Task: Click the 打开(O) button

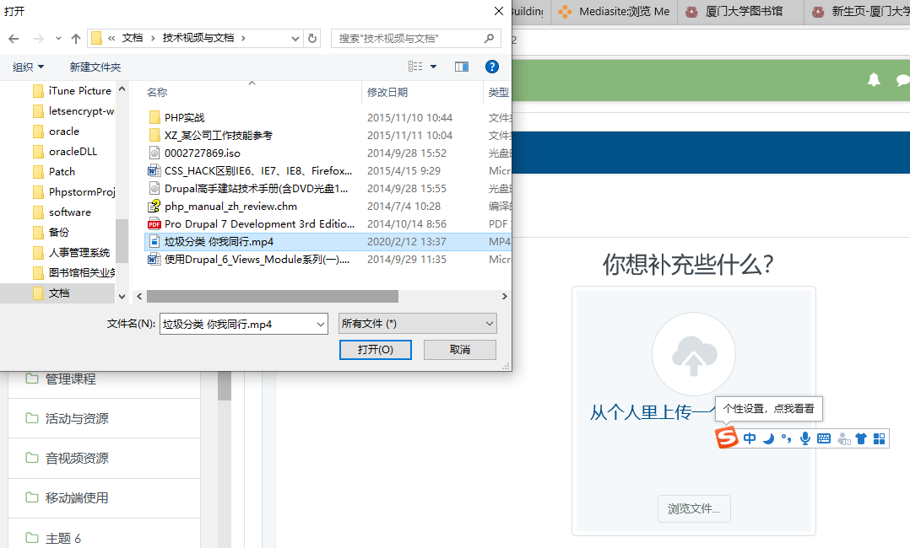Action: (x=375, y=350)
